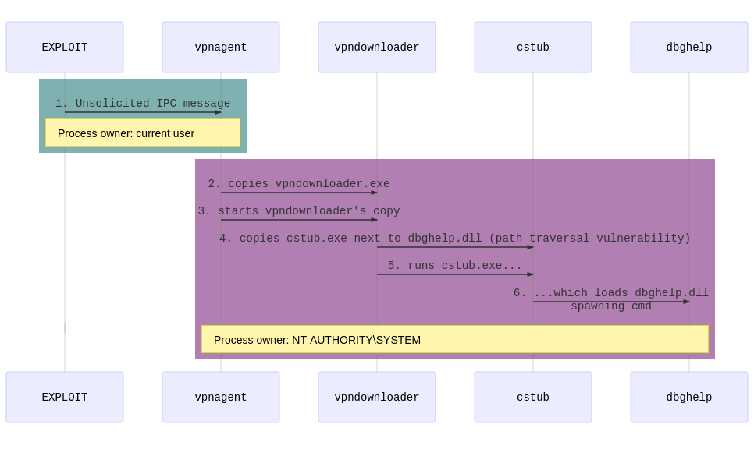This screenshot has height=449, width=754.
Task: Select the bottom EXPLOIT participant box
Action: 65,398
